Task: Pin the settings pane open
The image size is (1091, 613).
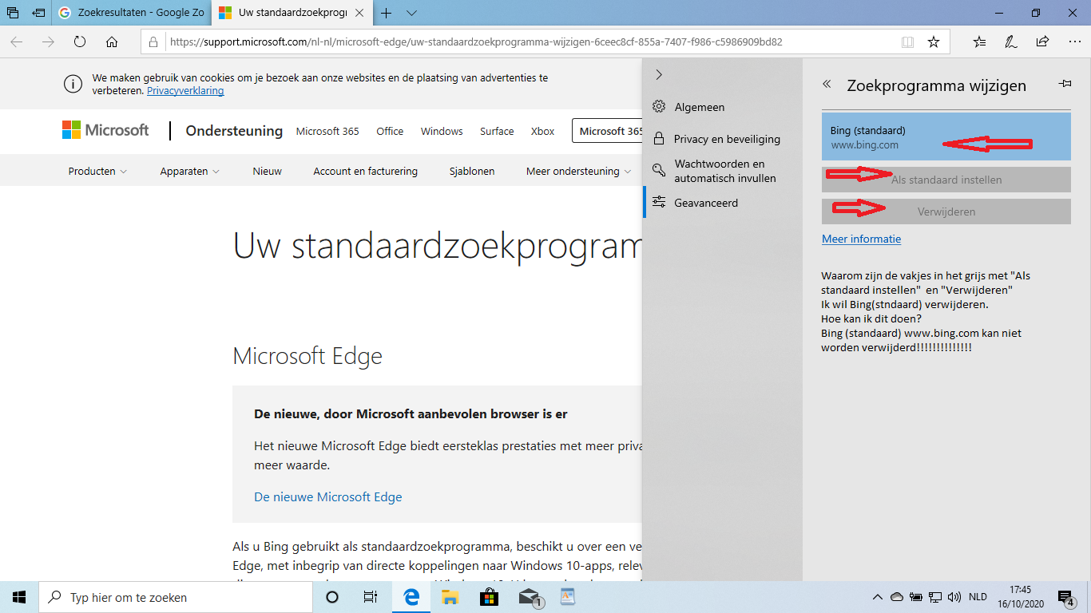Action: tap(1065, 84)
